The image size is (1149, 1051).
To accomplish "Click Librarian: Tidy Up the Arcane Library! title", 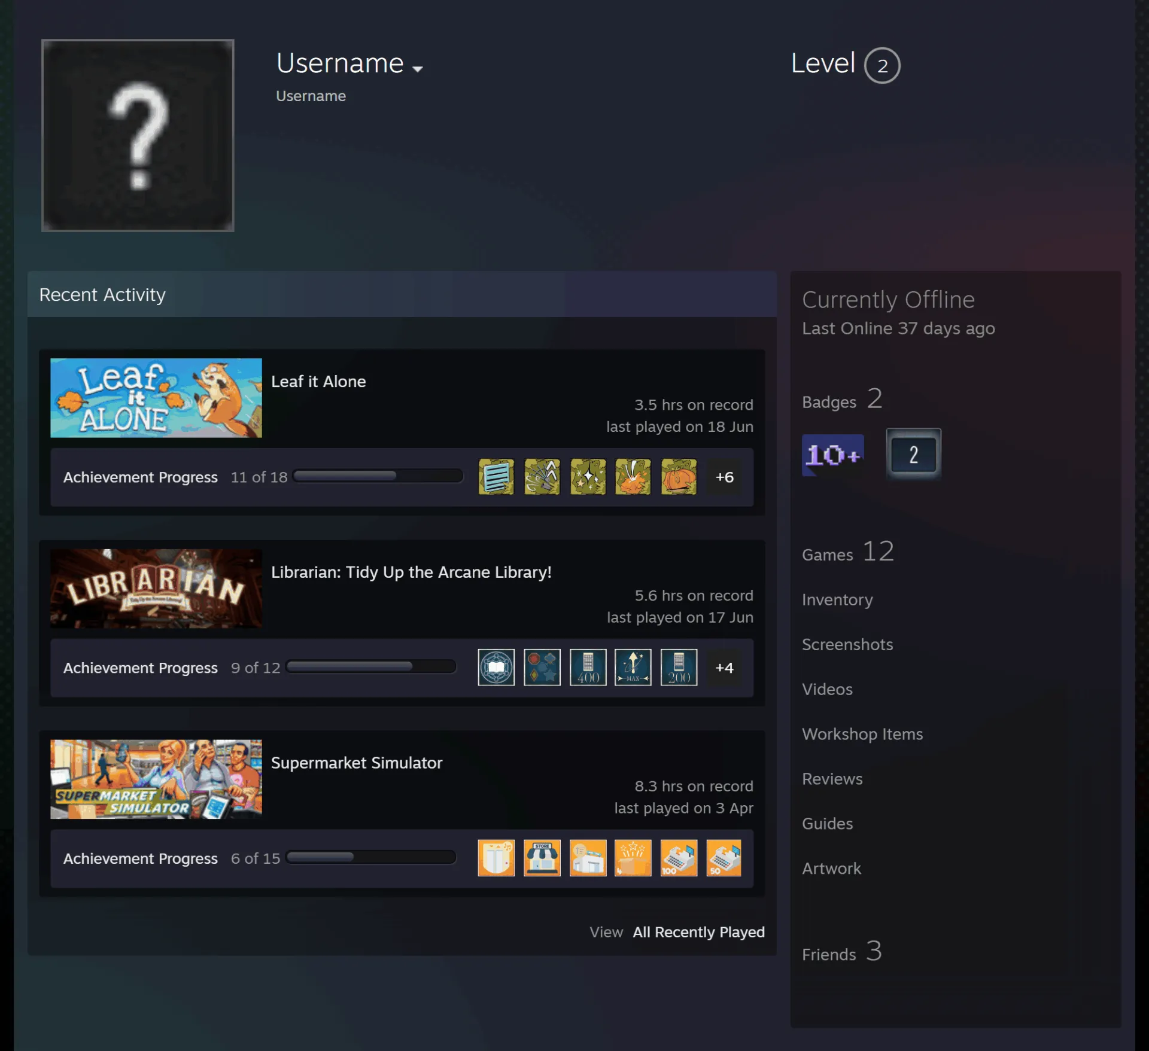I will pos(411,572).
